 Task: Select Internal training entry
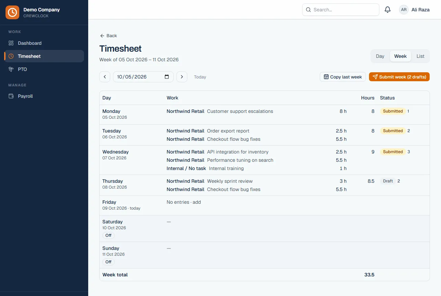pyautogui.click(x=226, y=168)
